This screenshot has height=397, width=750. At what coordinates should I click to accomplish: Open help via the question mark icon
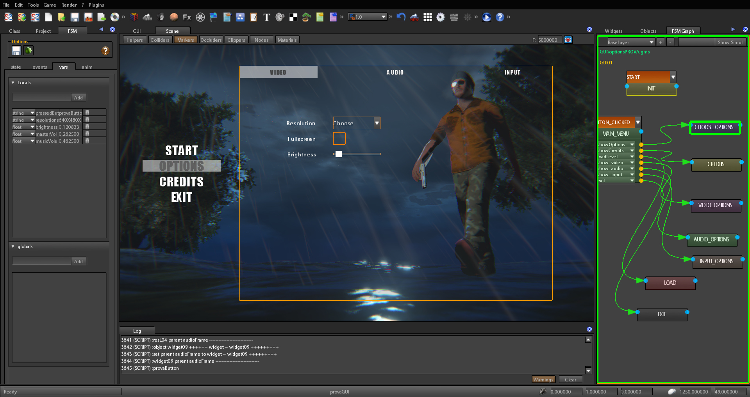click(500, 17)
